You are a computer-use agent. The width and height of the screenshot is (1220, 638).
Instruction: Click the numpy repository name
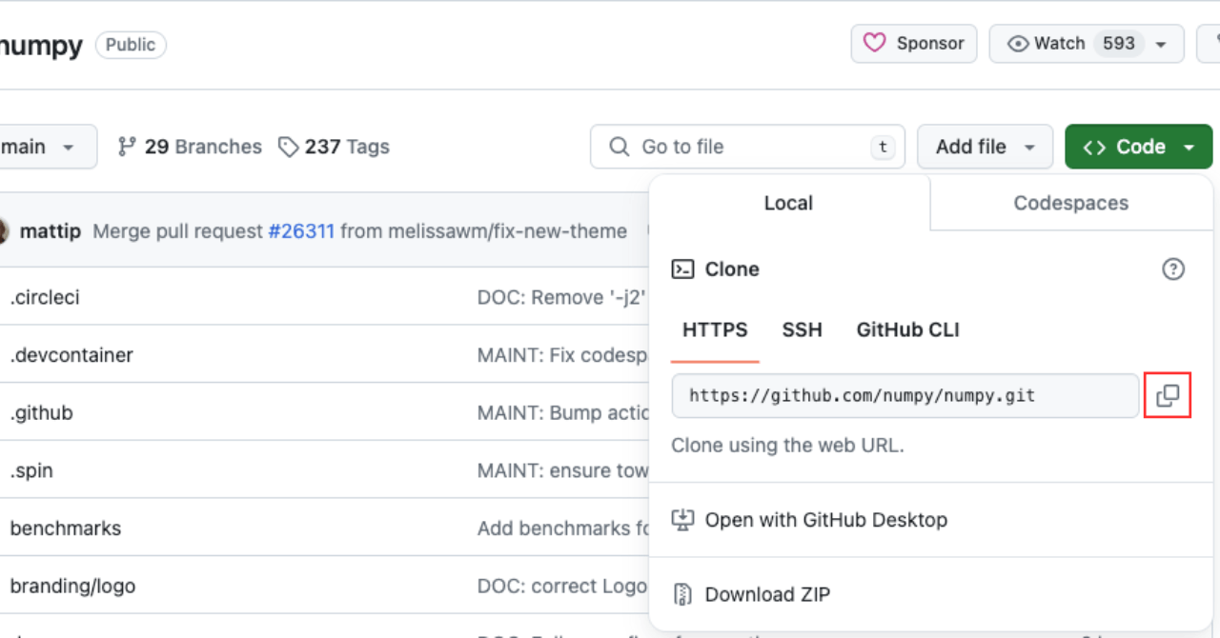pyautogui.click(x=42, y=45)
